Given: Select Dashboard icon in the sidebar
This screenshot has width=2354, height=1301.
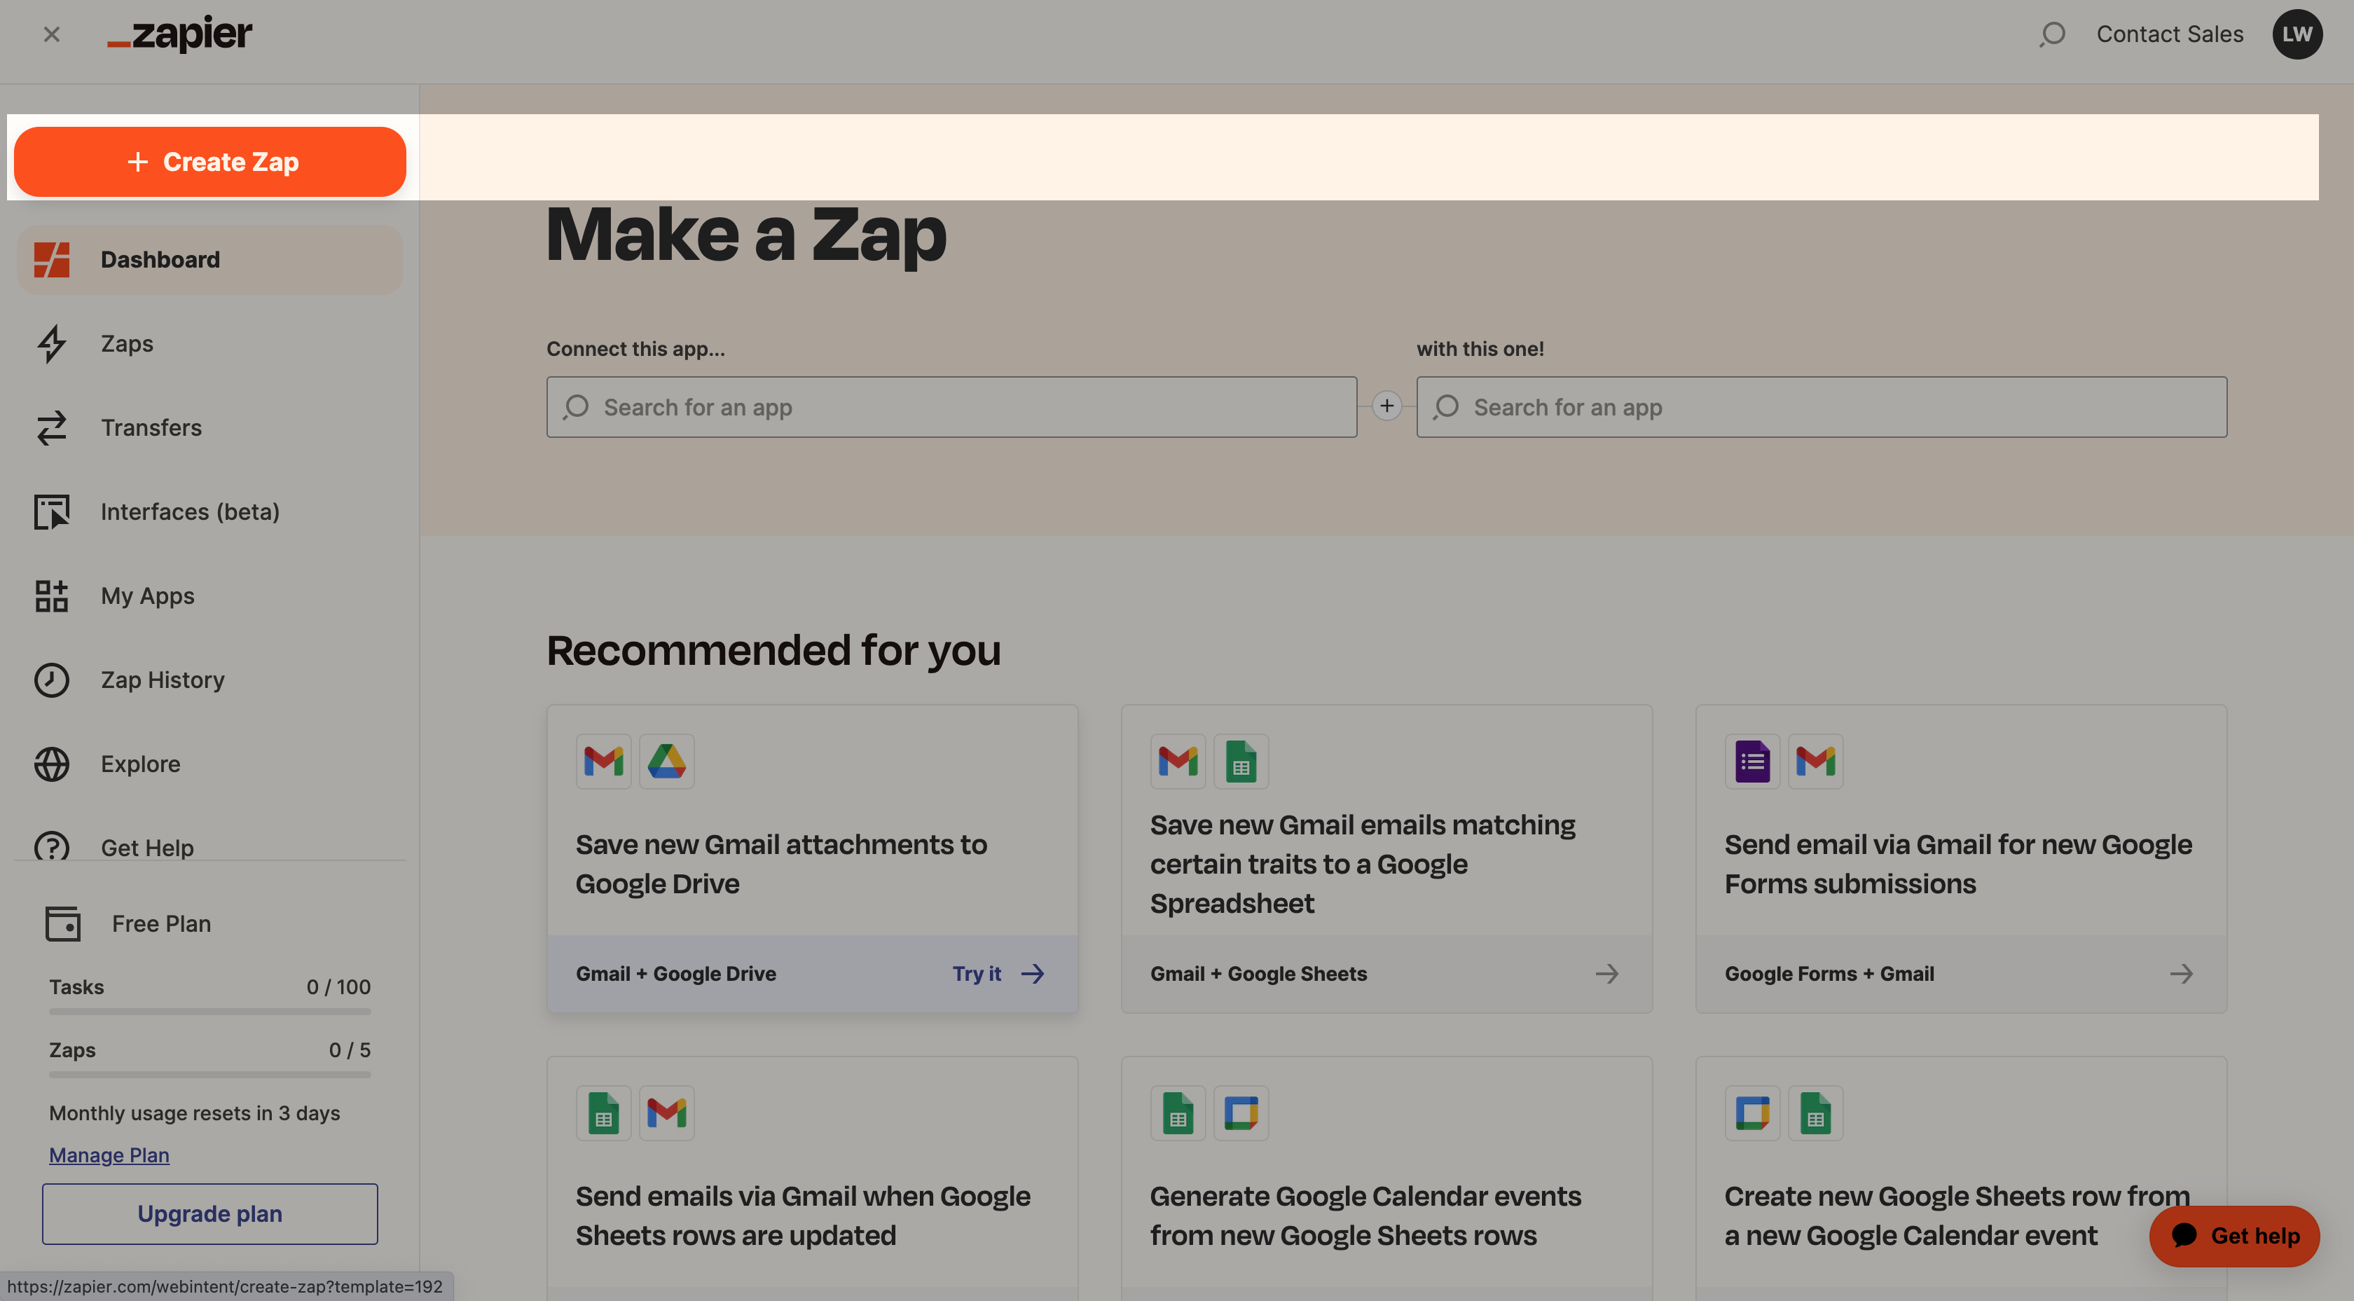Looking at the screenshot, I should click(x=52, y=259).
